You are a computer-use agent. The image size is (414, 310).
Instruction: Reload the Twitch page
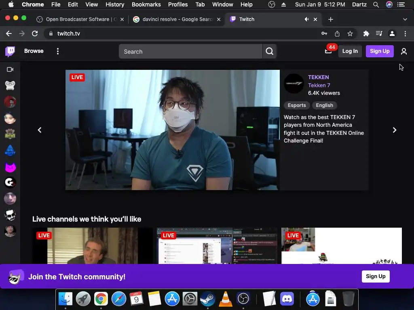point(35,34)
